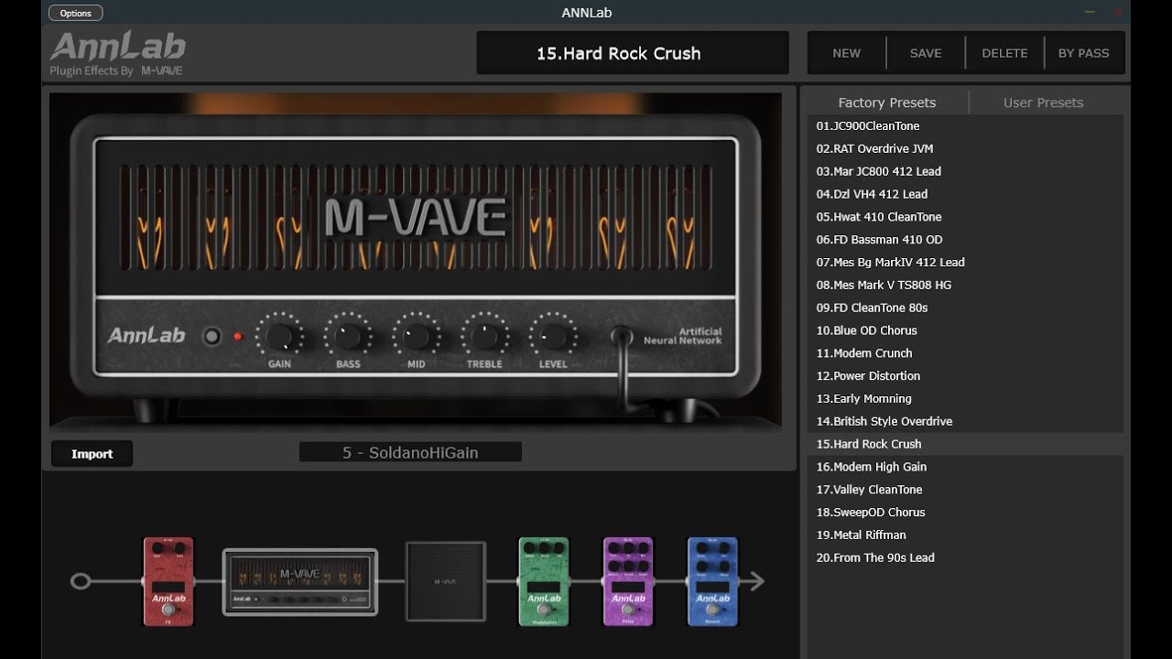Click the amp input jack
This screenshot has height=659, width=1172.
pyautogui.click(x=622, y=336)
